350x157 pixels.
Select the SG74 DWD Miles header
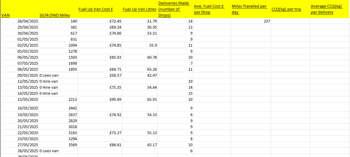click(x=55, y=15)
